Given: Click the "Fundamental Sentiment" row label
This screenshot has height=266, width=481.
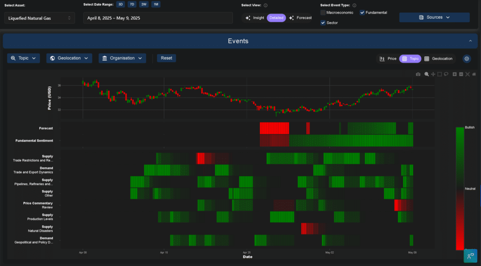Looking at the screenshot, I should pos(34,141).
